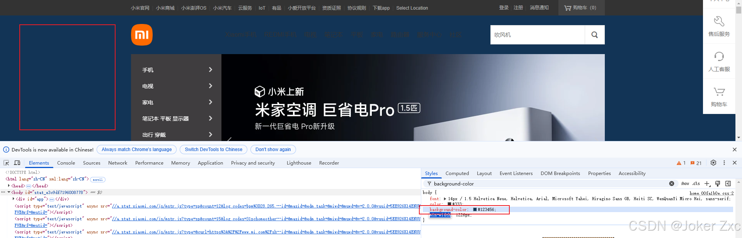
Task: Activate the inspect element picker icon
Action: (6, 163)
